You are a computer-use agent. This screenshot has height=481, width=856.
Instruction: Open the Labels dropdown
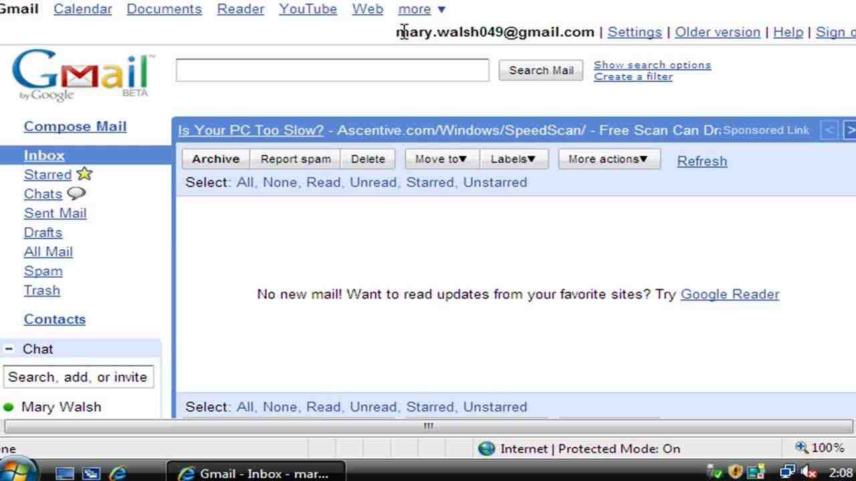coord(513,159)
